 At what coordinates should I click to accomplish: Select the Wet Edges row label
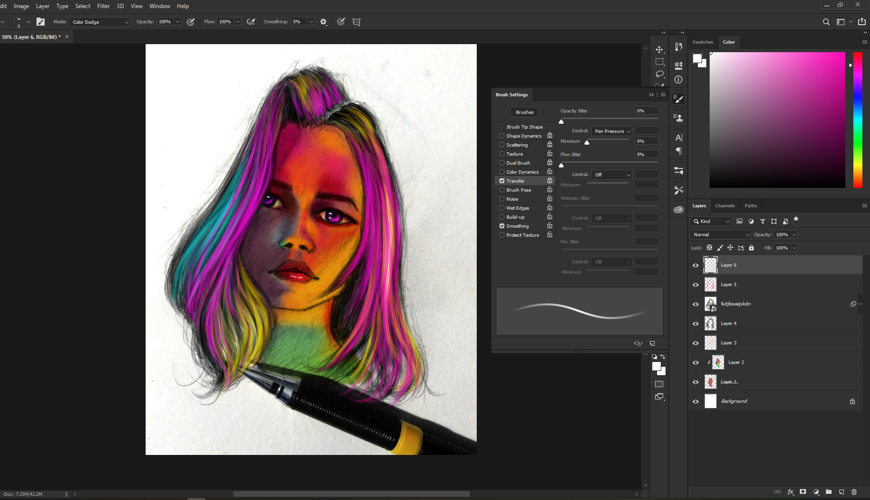click(x=518, y=208)
